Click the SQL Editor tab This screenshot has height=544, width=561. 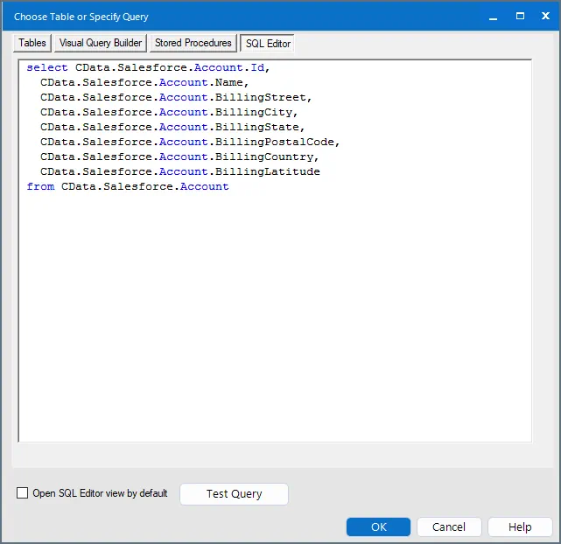tap(267, 44)
